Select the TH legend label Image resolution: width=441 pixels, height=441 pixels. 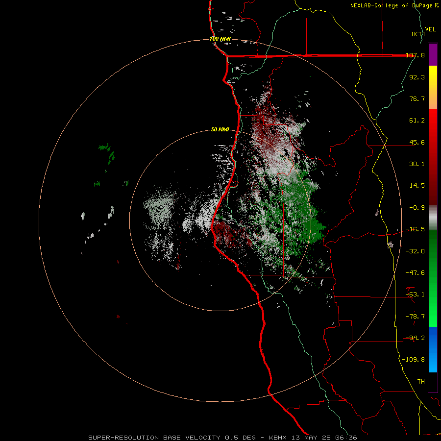pyautogui.click(x=421, y=382)
